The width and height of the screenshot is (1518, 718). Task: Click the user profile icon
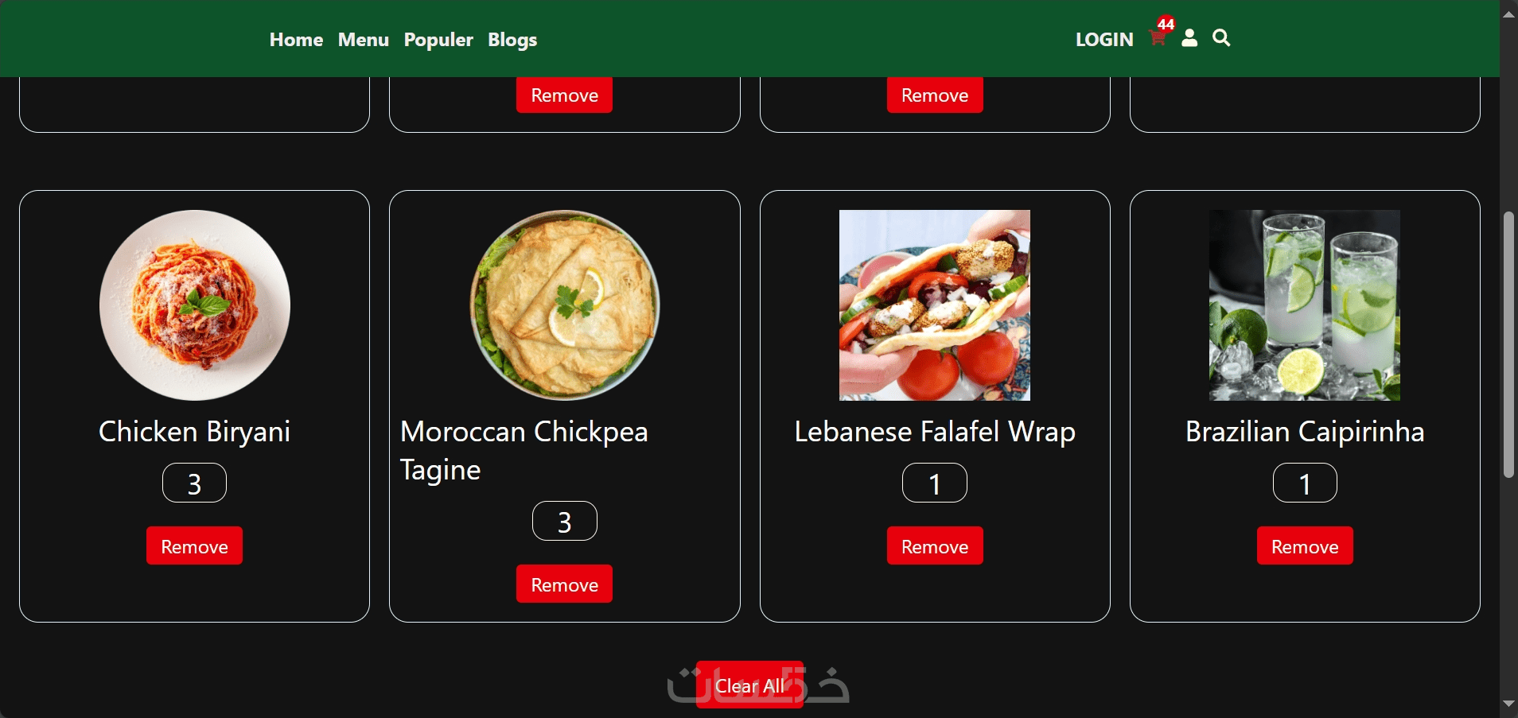tap(1189, 38)
